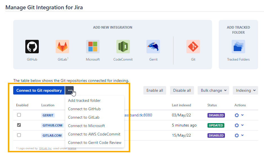Click the Microsoft integration icon

coord(92,47)
